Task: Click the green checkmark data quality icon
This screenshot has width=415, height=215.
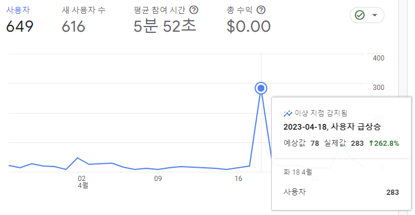Action: [360, 15]
